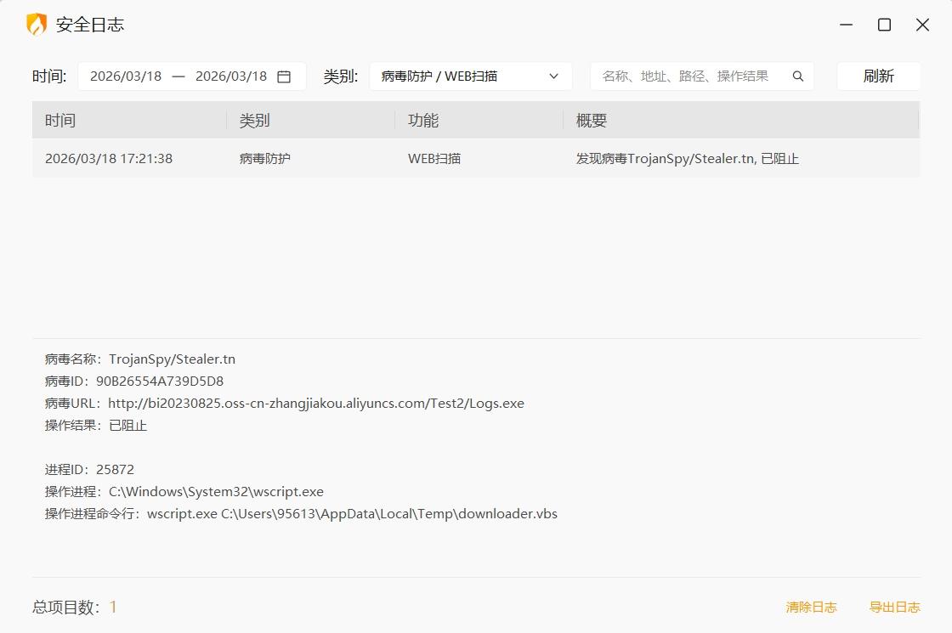This screenshot has height=633, width=952.
Task: Maximize the security log window
Action: [884, 25]
